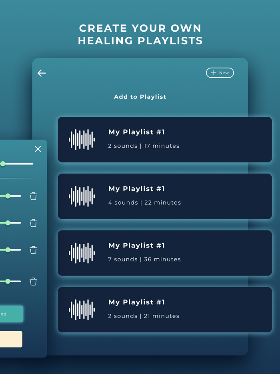Adjust the master volume slider below the X
Image resolution: width=280 pixels, height=374 pixels.
click(x=16, y=164)
